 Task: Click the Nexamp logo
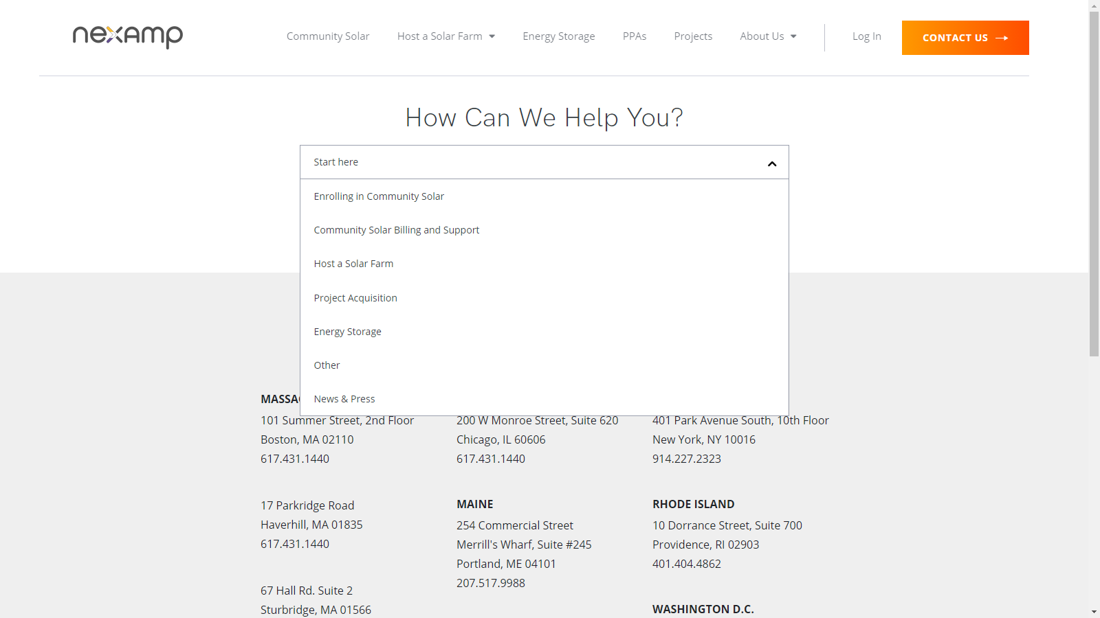coord(128,36)
